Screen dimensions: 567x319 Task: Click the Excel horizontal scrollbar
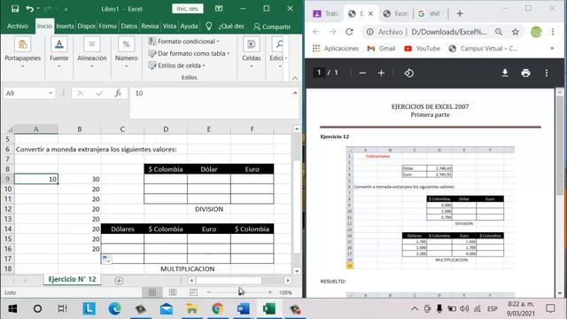(x=229, y=280)
